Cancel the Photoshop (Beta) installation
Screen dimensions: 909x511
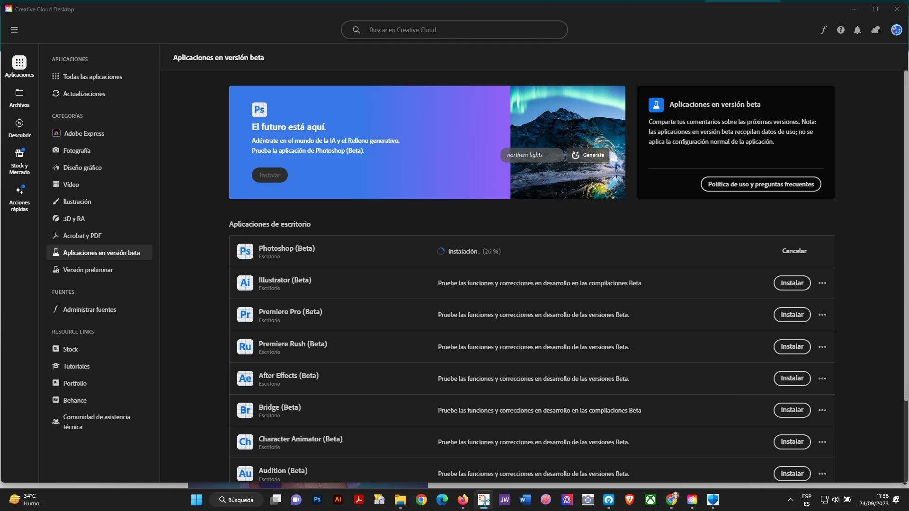pyautogui.click(x=794, y=251)
